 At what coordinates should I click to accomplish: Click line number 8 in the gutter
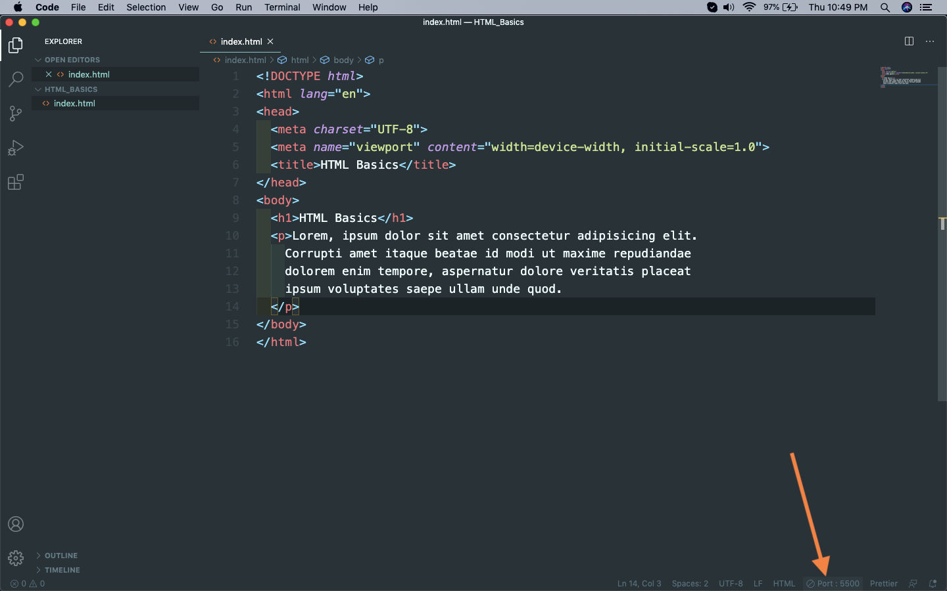click(235, 200)
